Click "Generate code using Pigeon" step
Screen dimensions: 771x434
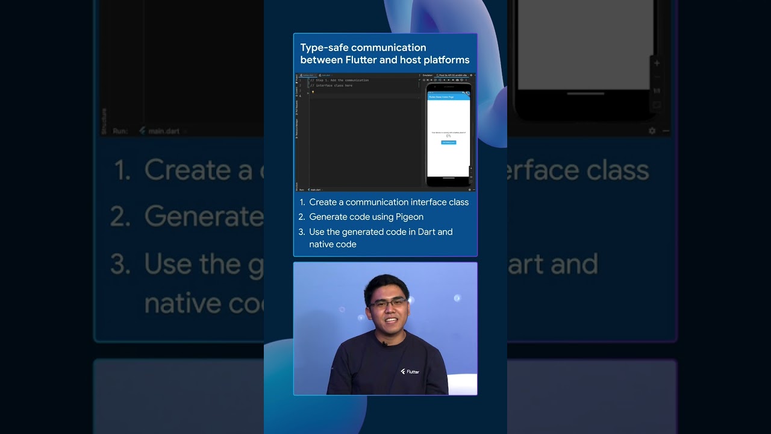coord(366,217)
